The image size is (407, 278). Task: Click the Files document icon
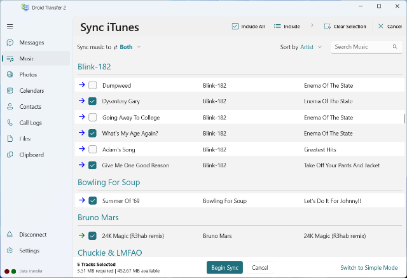click(10, 139)
